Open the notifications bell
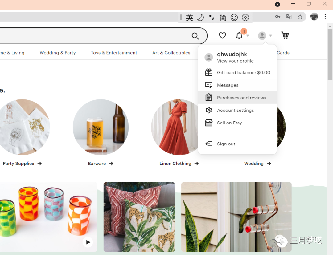The width and height of the screenshot is (333, 255). (239, 35)
